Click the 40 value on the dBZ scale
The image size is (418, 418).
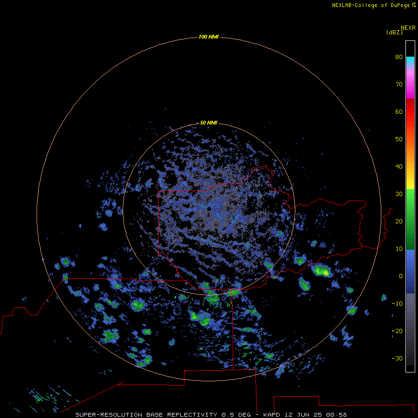[x=399, y=166]
